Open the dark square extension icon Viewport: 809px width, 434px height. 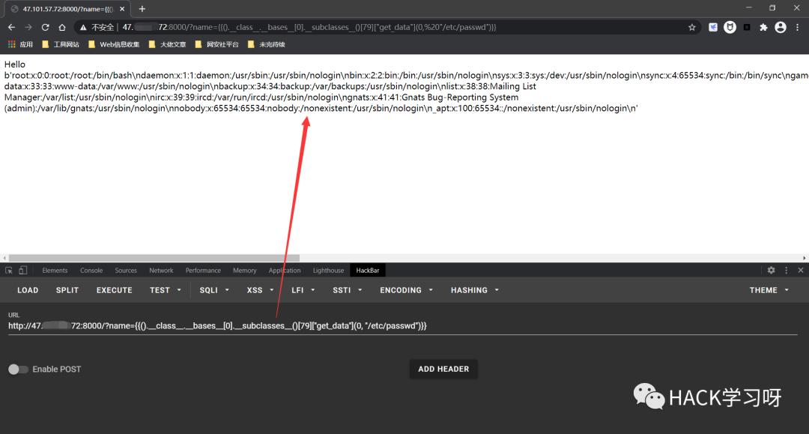click(747, 27)
